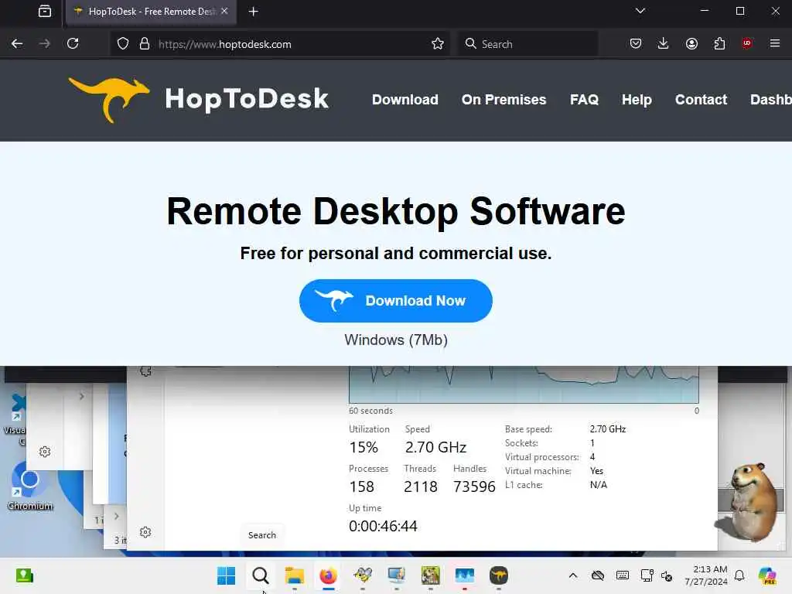792x594 pixels.
Task: Select the Up time value 0:00:46:44
Action: coord(383,526)
